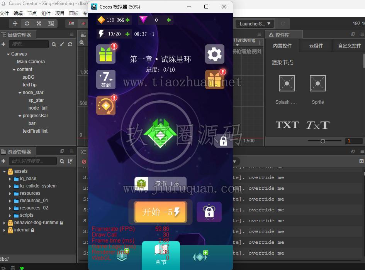Select the rect transform tool
The height and width of the screenshot is (270, 365).
coord(51,24)
